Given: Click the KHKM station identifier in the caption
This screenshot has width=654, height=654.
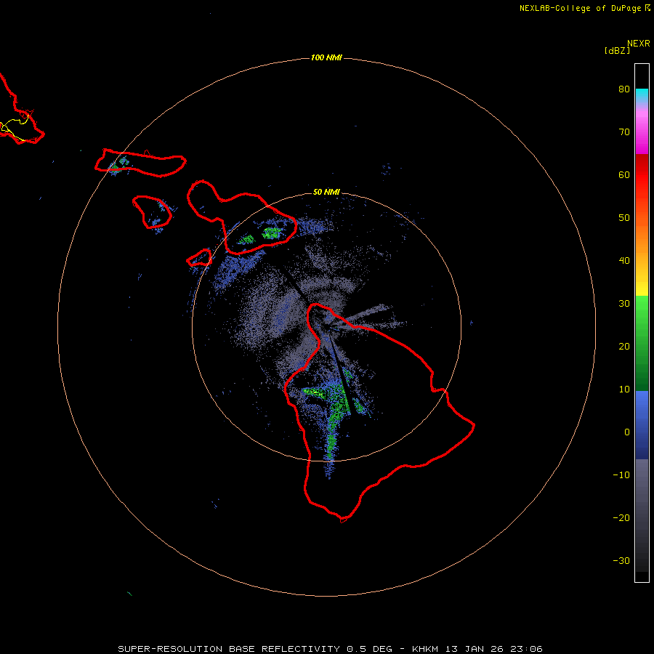Looking at the screenshot, I should click(x=427, y=649).
